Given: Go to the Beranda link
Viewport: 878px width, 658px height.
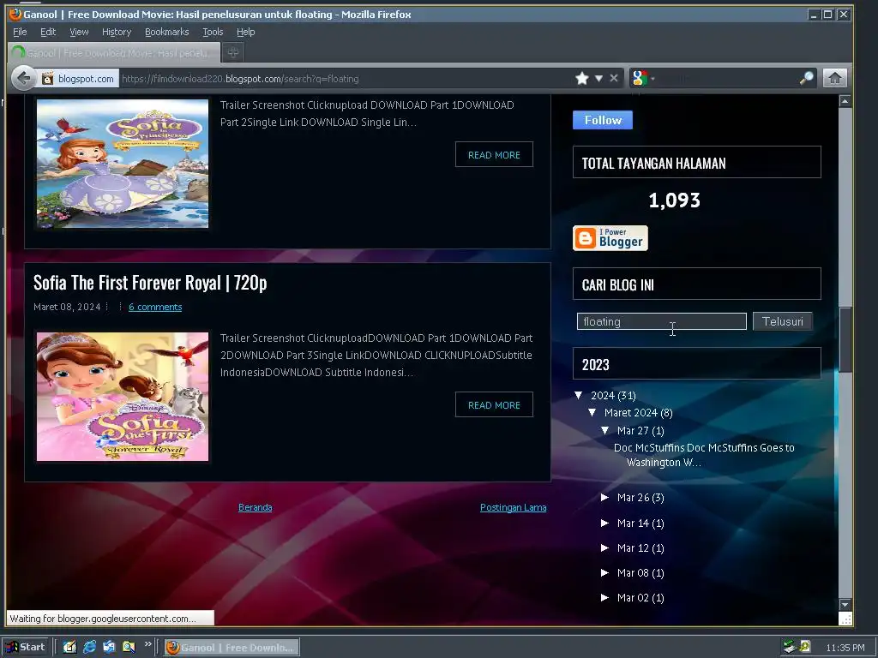Looking at the screenshot, I should [x=256, y=507].
